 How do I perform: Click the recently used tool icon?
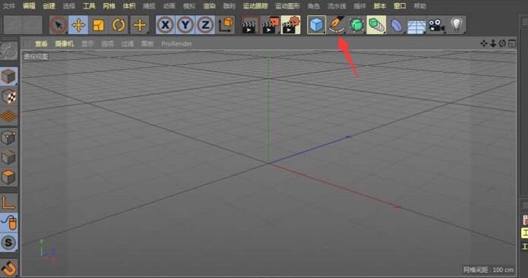(140, 25)
